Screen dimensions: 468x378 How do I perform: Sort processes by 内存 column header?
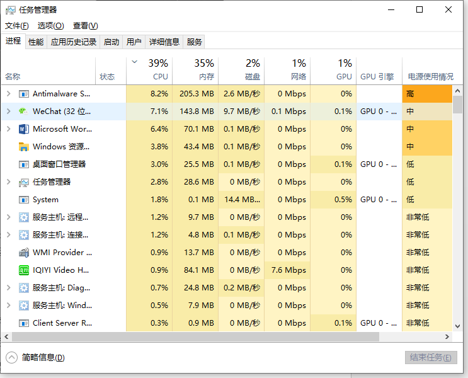(195, 71)
